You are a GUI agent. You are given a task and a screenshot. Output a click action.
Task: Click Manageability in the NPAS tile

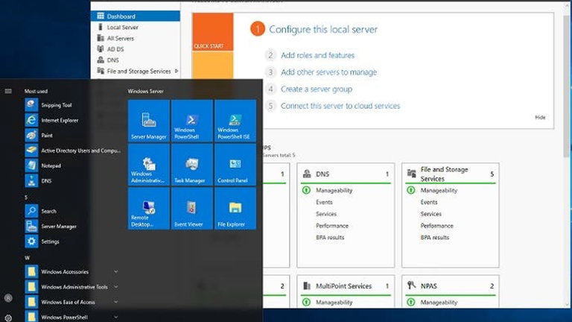coord(439,303)
